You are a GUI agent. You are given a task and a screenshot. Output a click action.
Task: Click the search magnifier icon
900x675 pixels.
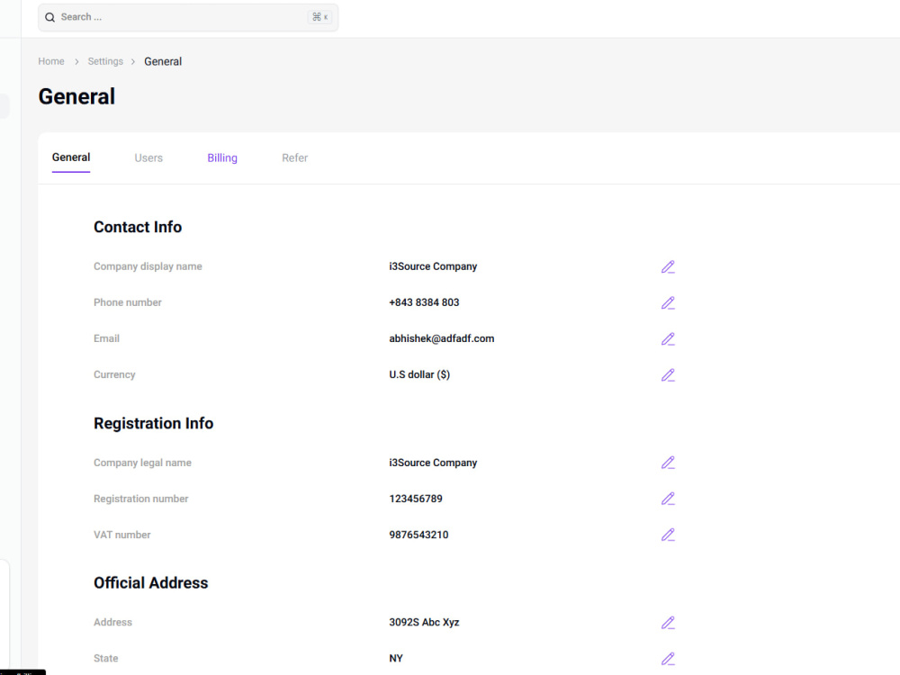(x=49, y=17)
